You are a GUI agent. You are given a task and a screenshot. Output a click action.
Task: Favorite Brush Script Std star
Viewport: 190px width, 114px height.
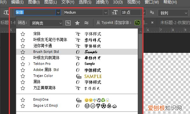(23, 52)
